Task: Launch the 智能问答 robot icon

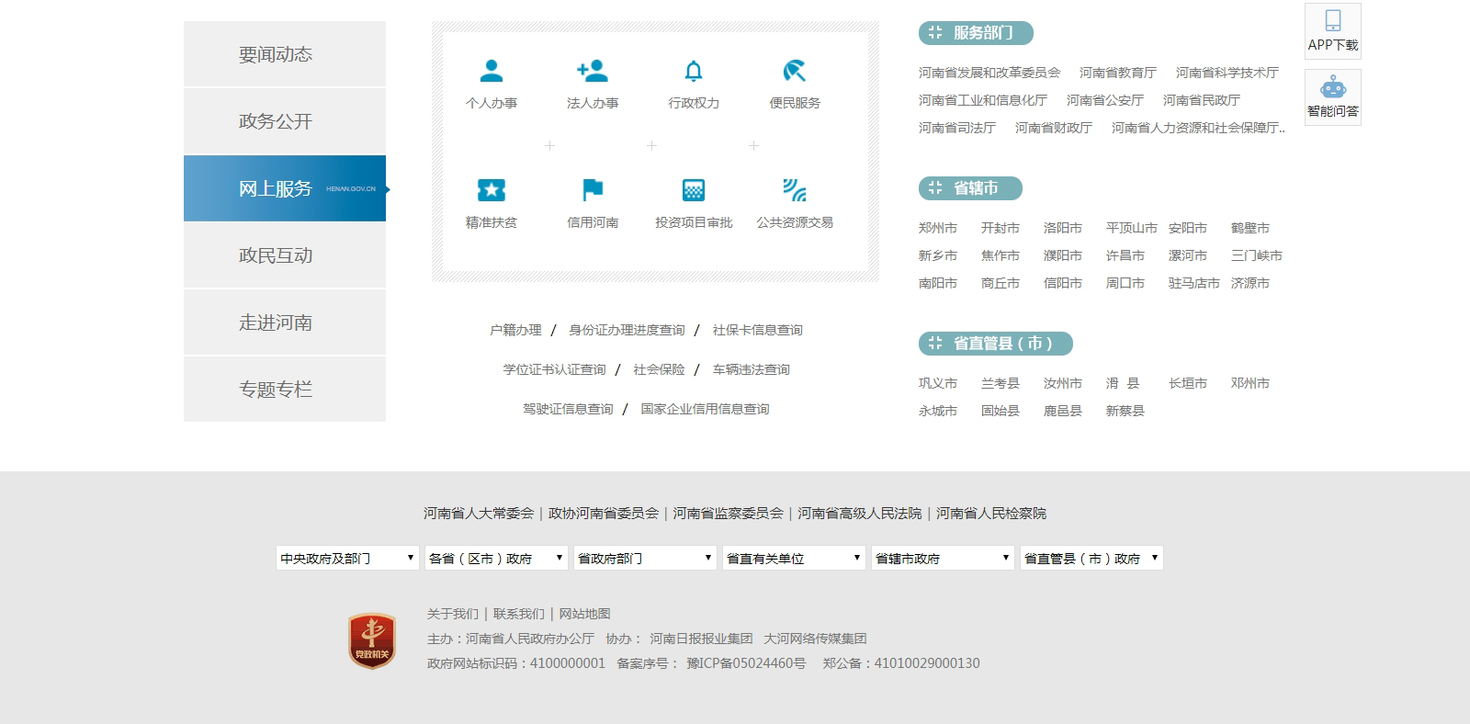Action: click(x=1333, y=88)
